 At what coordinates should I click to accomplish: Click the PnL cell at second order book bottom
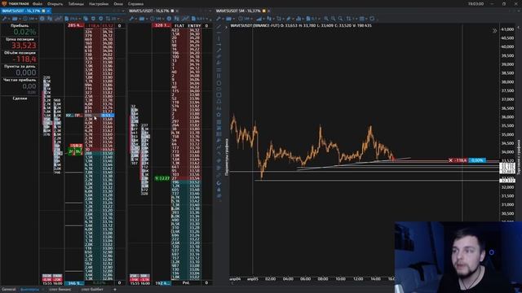pos(187,283)
